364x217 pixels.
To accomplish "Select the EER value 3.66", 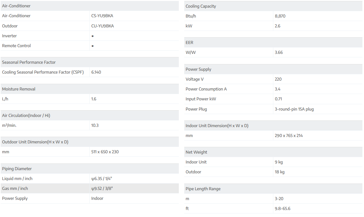I will [279, 52].
